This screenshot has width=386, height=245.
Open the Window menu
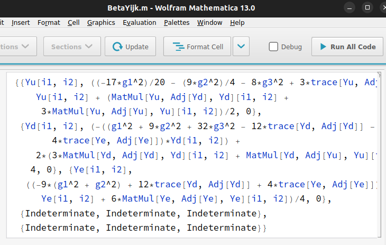pos(209,23)
